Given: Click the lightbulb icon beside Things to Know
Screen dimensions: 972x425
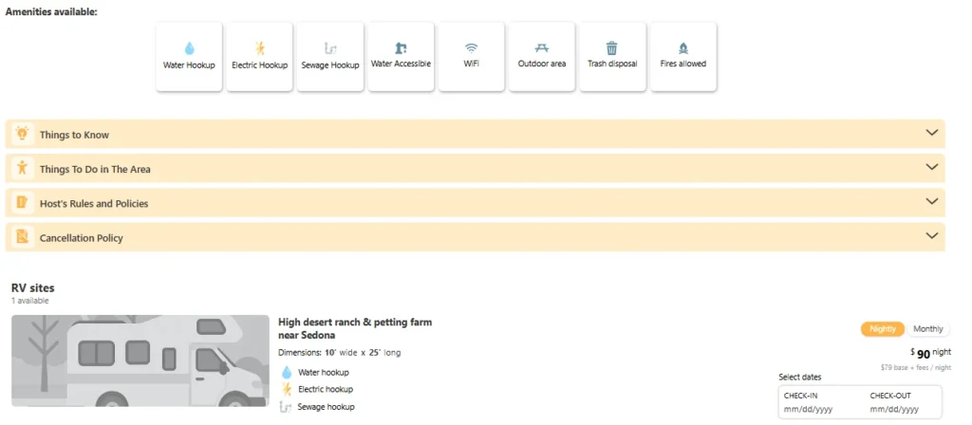Looking at the screenshot, I should [x=23, y=134].
